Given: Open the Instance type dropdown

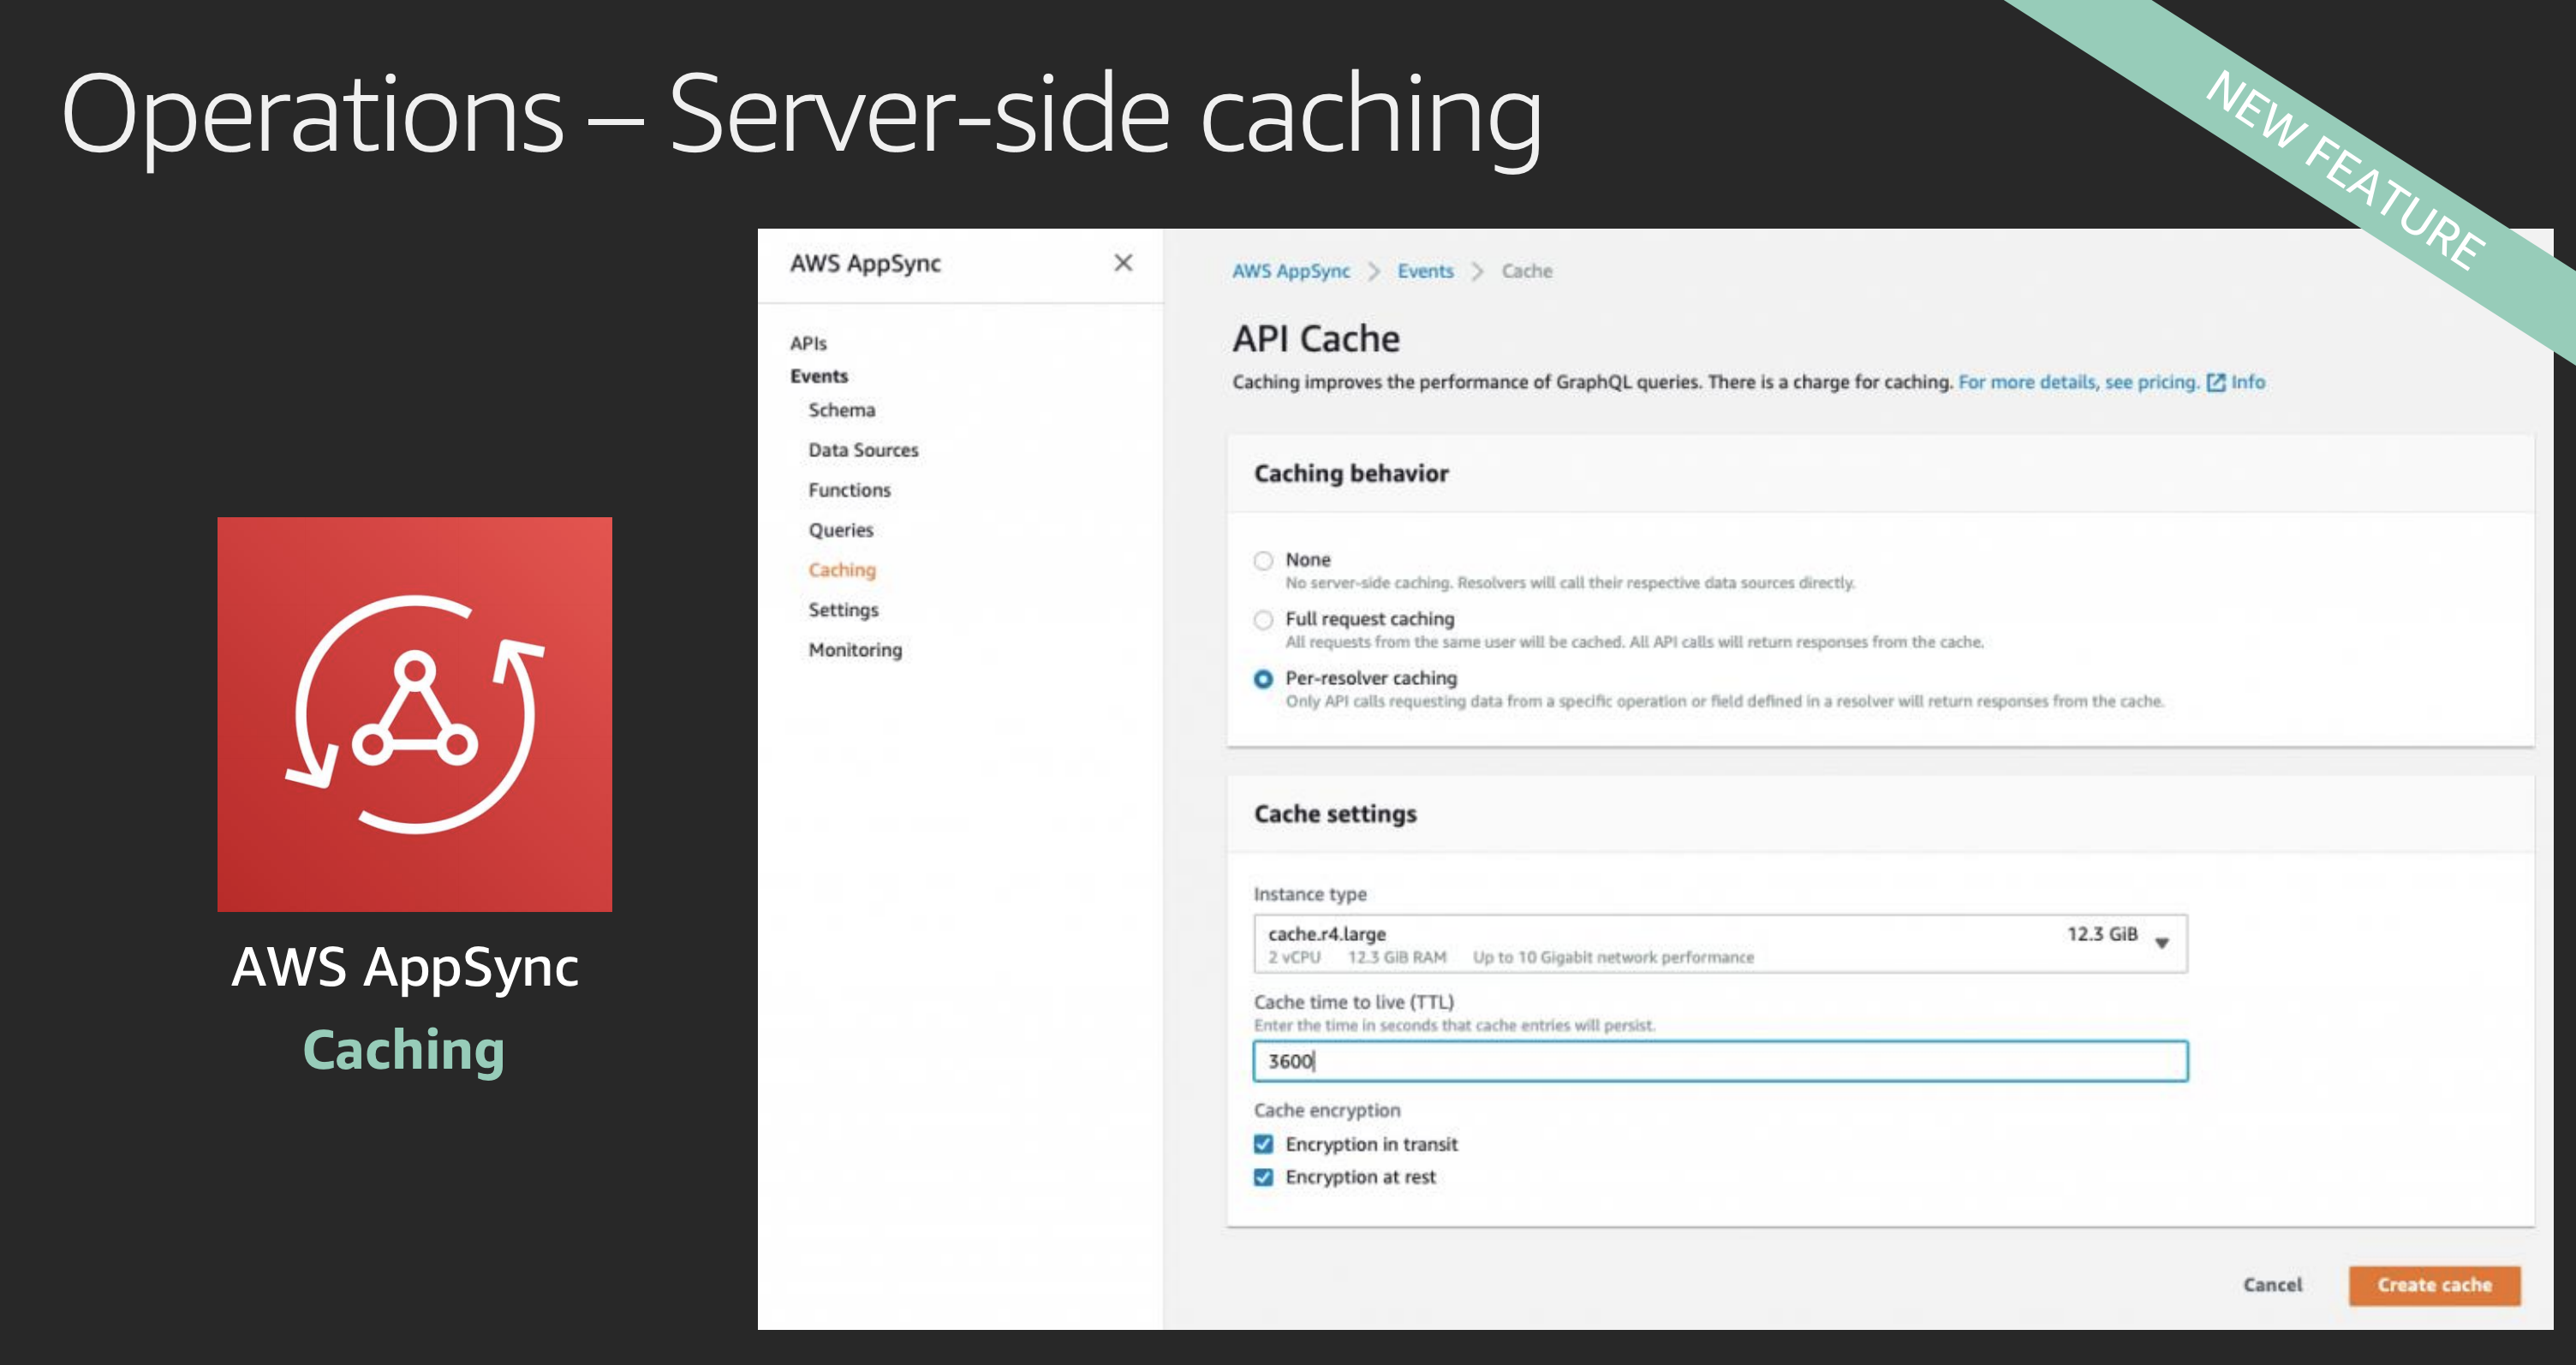Looking at the screenshot, I should [1720, 944].
